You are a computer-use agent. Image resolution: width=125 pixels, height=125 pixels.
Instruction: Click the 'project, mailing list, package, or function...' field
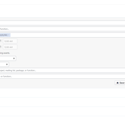[62, 70]
